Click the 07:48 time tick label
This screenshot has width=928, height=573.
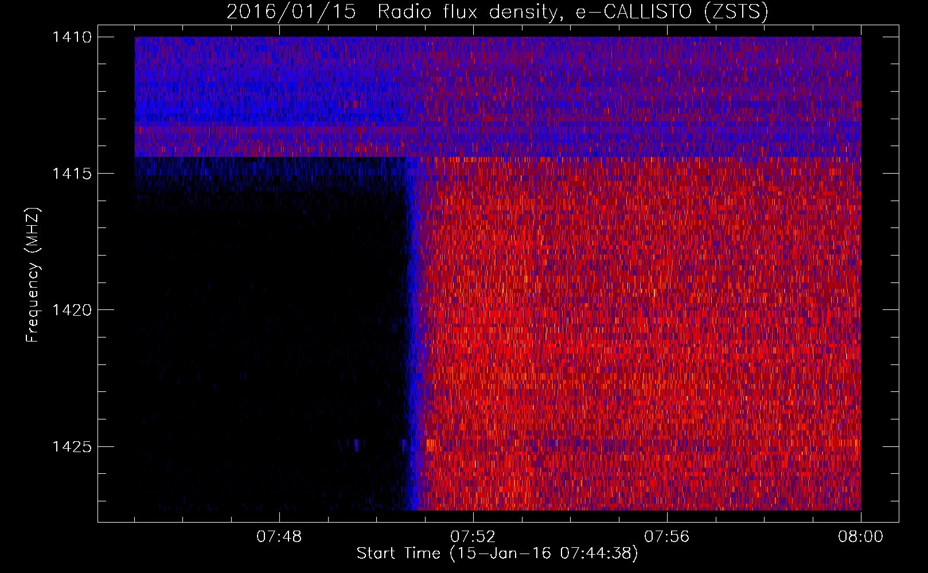coord(279,537)
